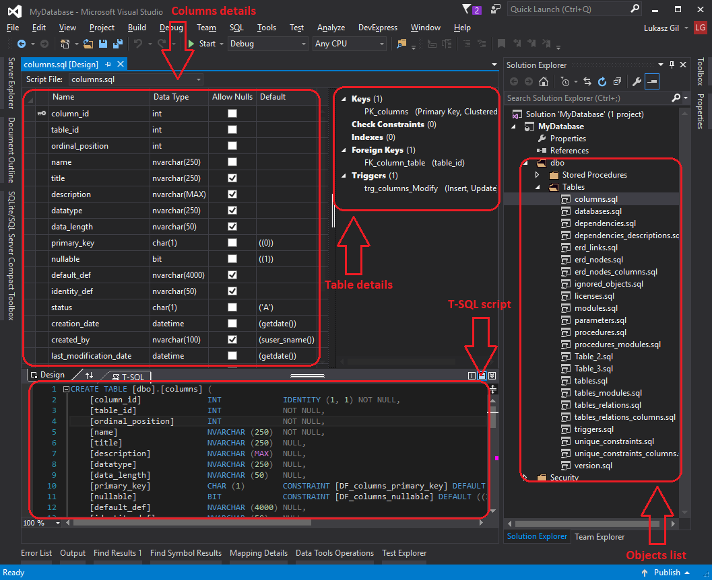Click the Undo icon on the toolbar
This screenshot has height=580, width=712.
(x=137, y=43)
